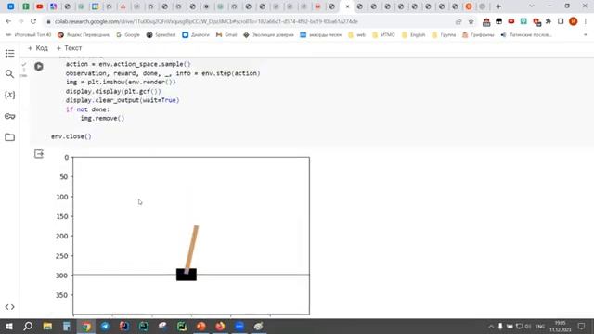Switch to Chrome in the taskbar
Viewport: 594px width, 334px height.
[x=86, y=326]
